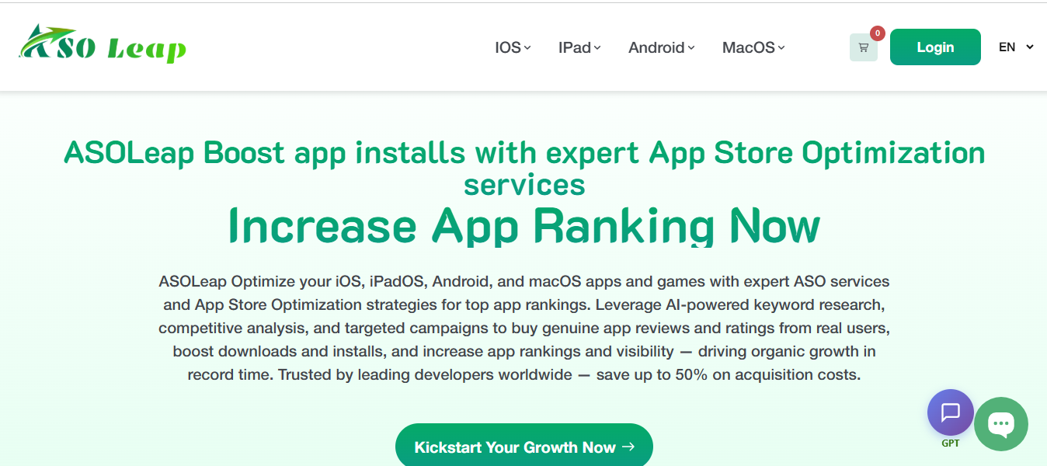The image size is (1047, 466).
Task: Open the GPT chat bubble icon
Action: click(951, 412)
